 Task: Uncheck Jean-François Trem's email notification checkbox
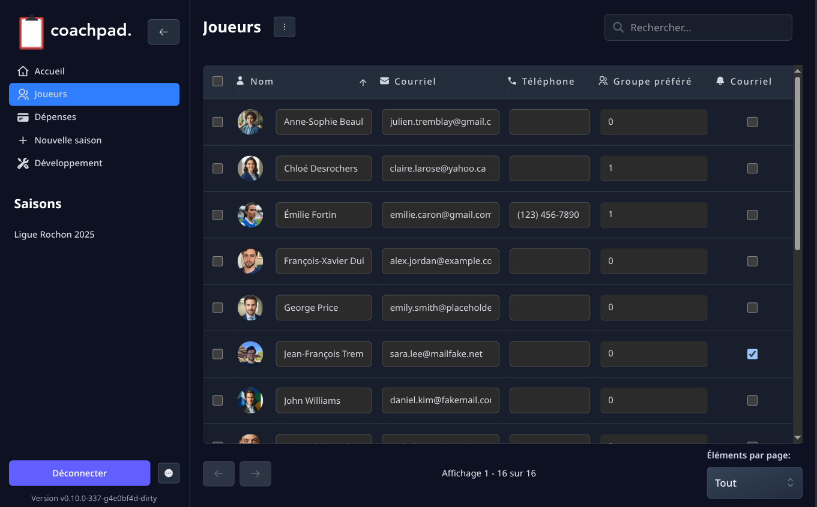(752, 354)
